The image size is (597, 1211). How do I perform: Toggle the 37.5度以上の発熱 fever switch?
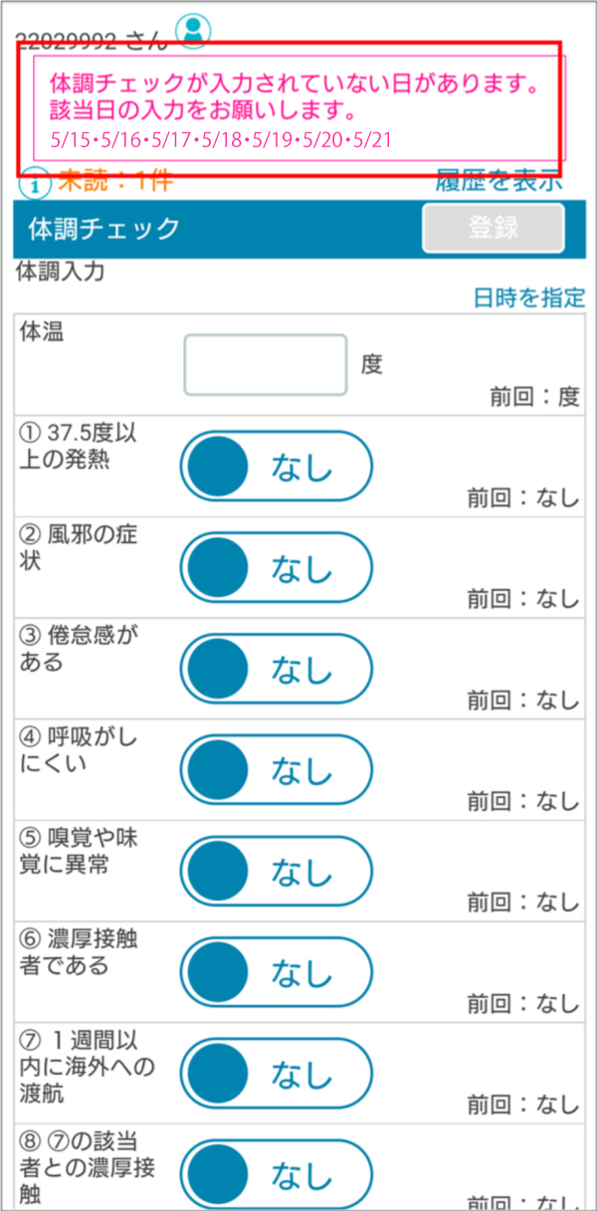(x=276, y=466)
